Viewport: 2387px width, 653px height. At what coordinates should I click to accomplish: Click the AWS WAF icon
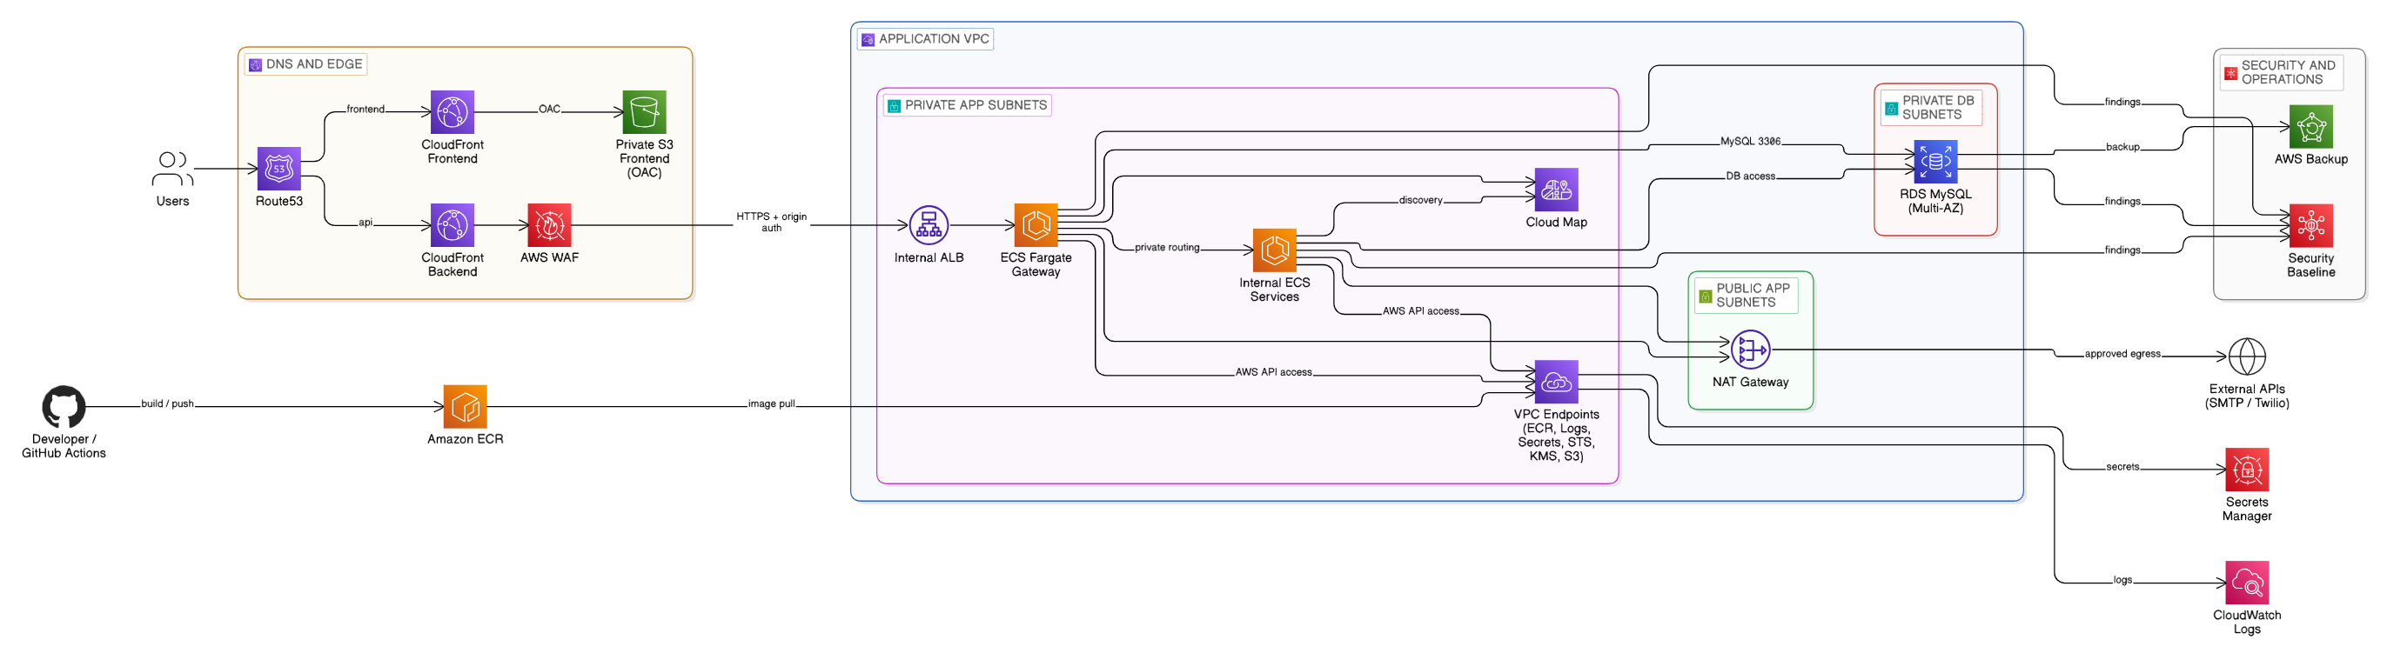click(x=549, y=225)
